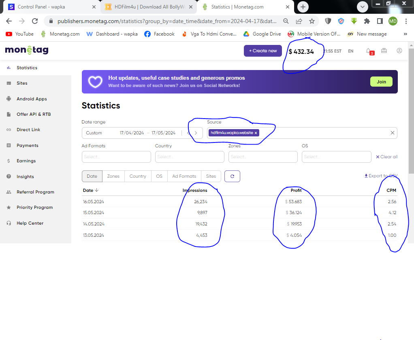Select the Ad Formats grouping tab
Image resolution: width=414 pixels, height=340 pixels.
184,176
